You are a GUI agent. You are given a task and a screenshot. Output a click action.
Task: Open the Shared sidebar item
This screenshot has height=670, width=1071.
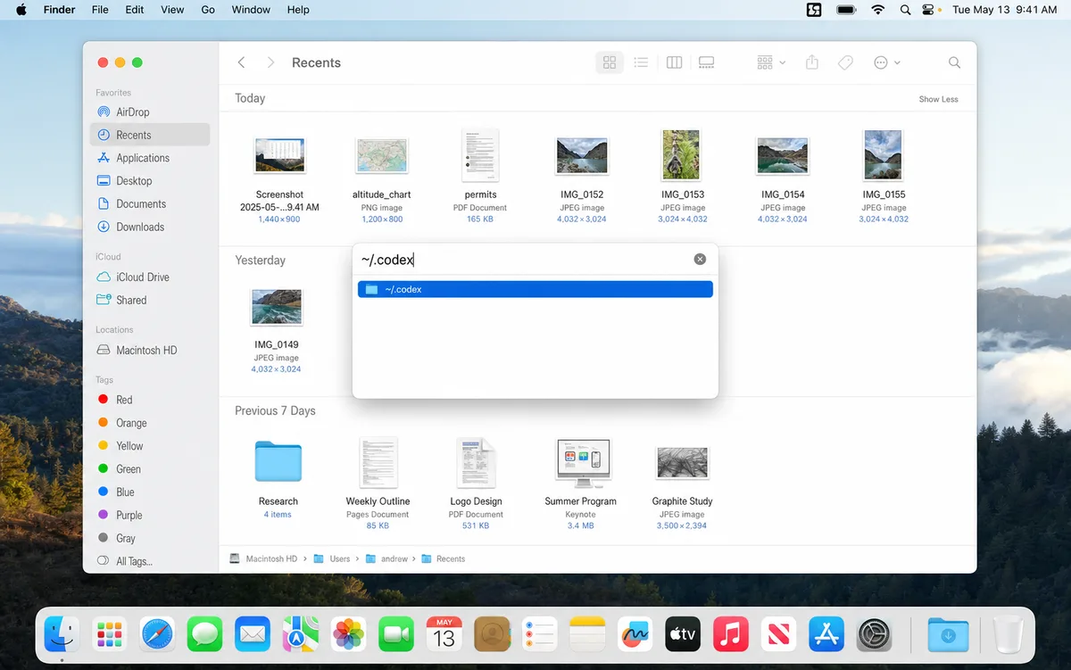click(149, 300)
